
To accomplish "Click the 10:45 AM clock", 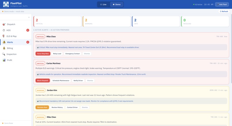I will [209, 4].
